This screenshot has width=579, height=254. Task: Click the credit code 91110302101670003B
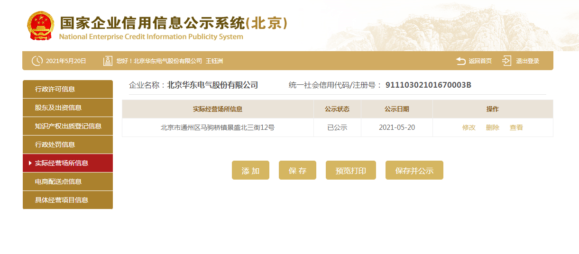click(x=428, y=85)
